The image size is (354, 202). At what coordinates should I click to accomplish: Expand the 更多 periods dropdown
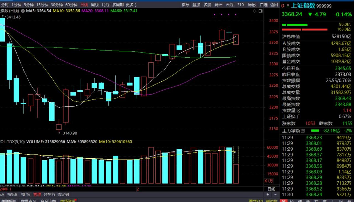(x=131, y=5)
